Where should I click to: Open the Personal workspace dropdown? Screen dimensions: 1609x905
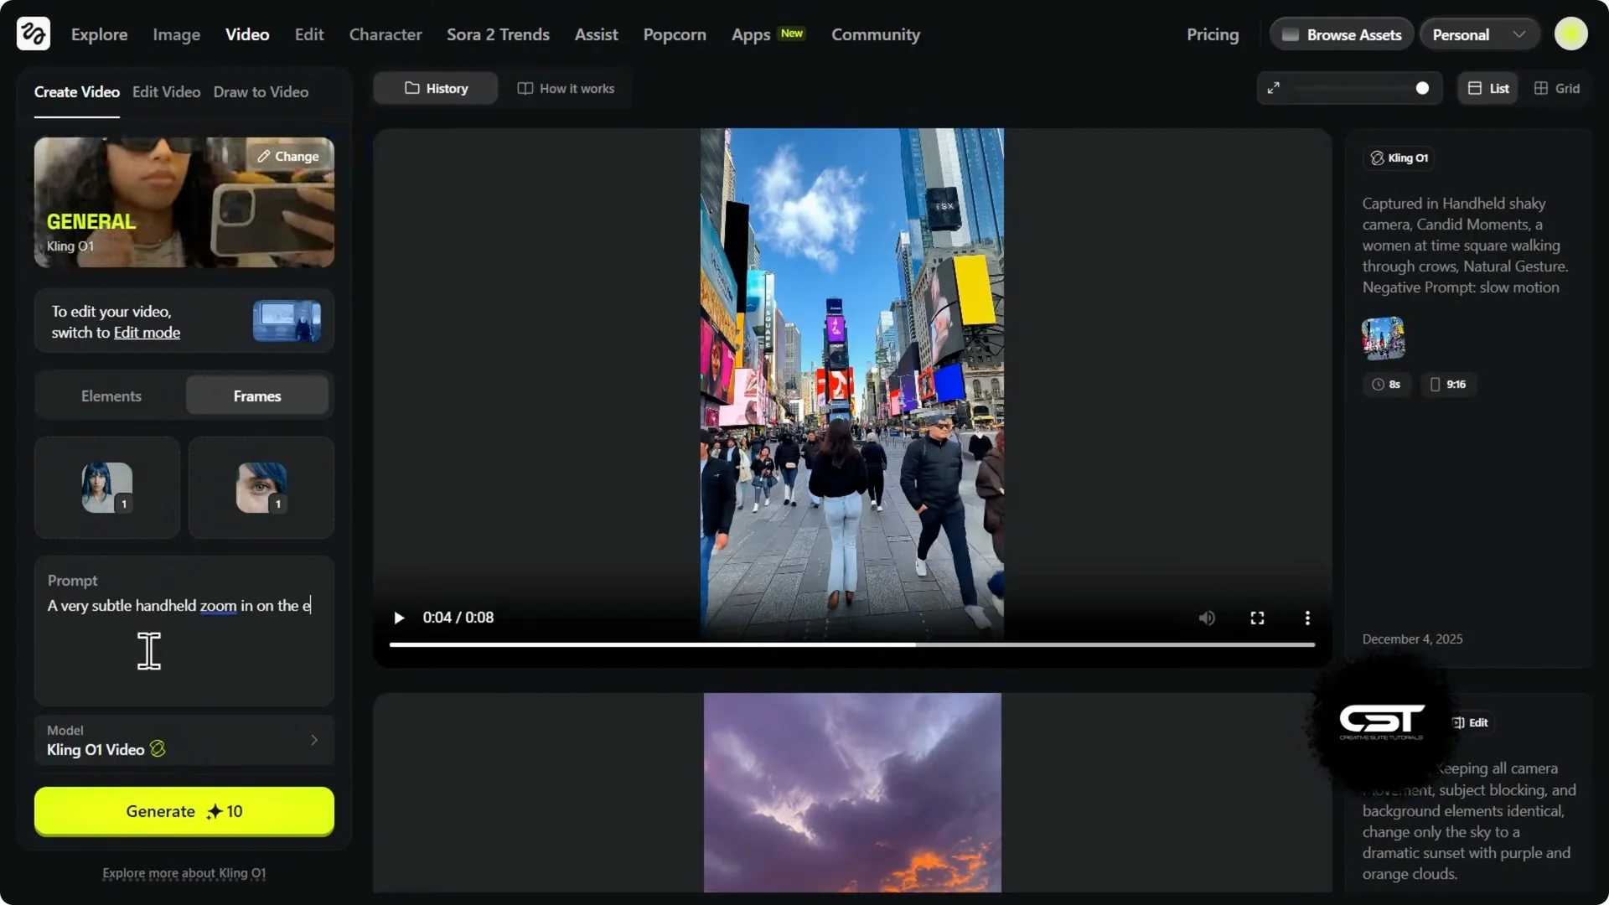point(1479,34)
